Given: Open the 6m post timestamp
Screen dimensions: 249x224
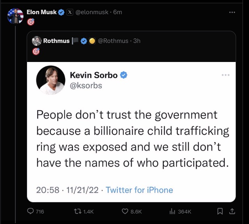Looking at the screenshot, I should click(x=118, y=12).
